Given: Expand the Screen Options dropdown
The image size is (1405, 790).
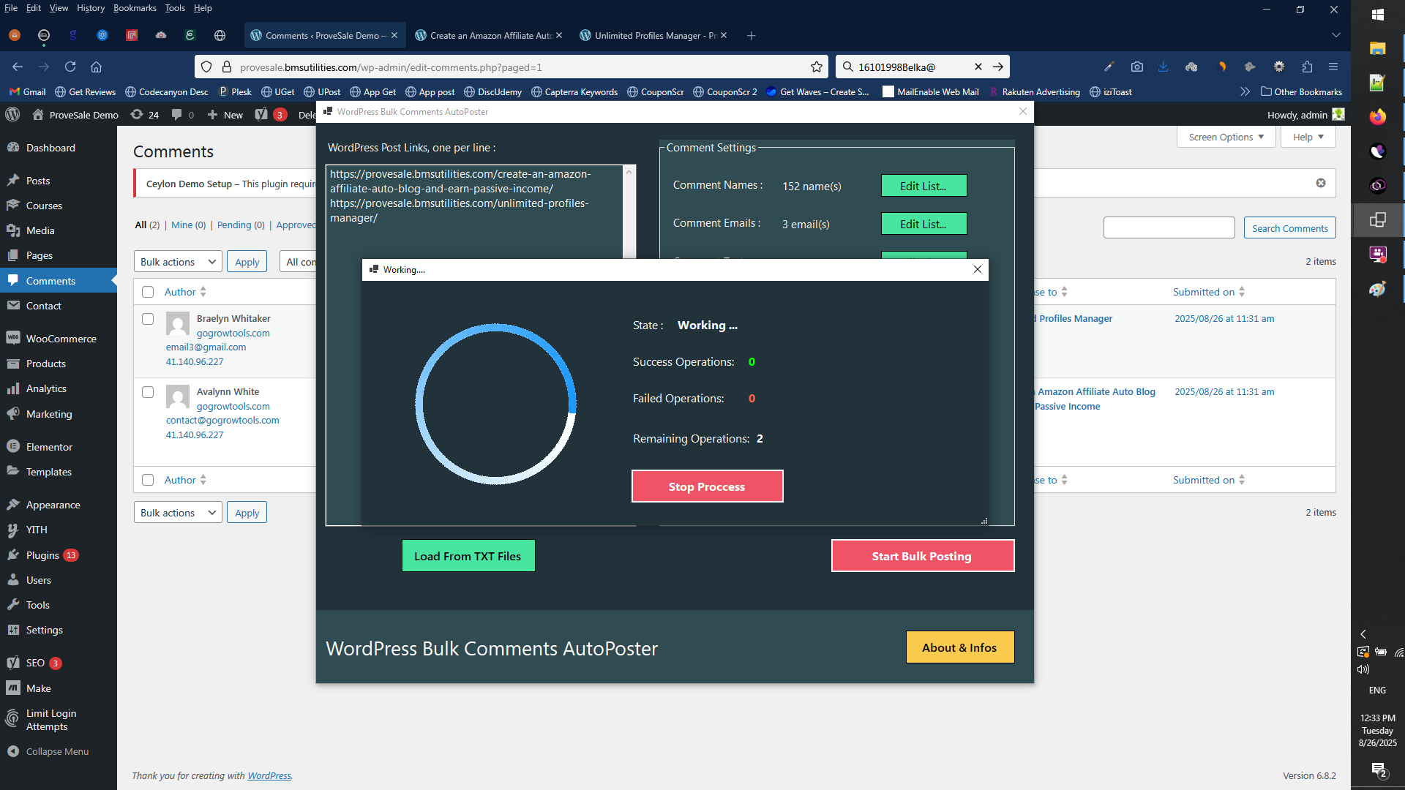Looking at the screenshot, I should click(1225, 137).
